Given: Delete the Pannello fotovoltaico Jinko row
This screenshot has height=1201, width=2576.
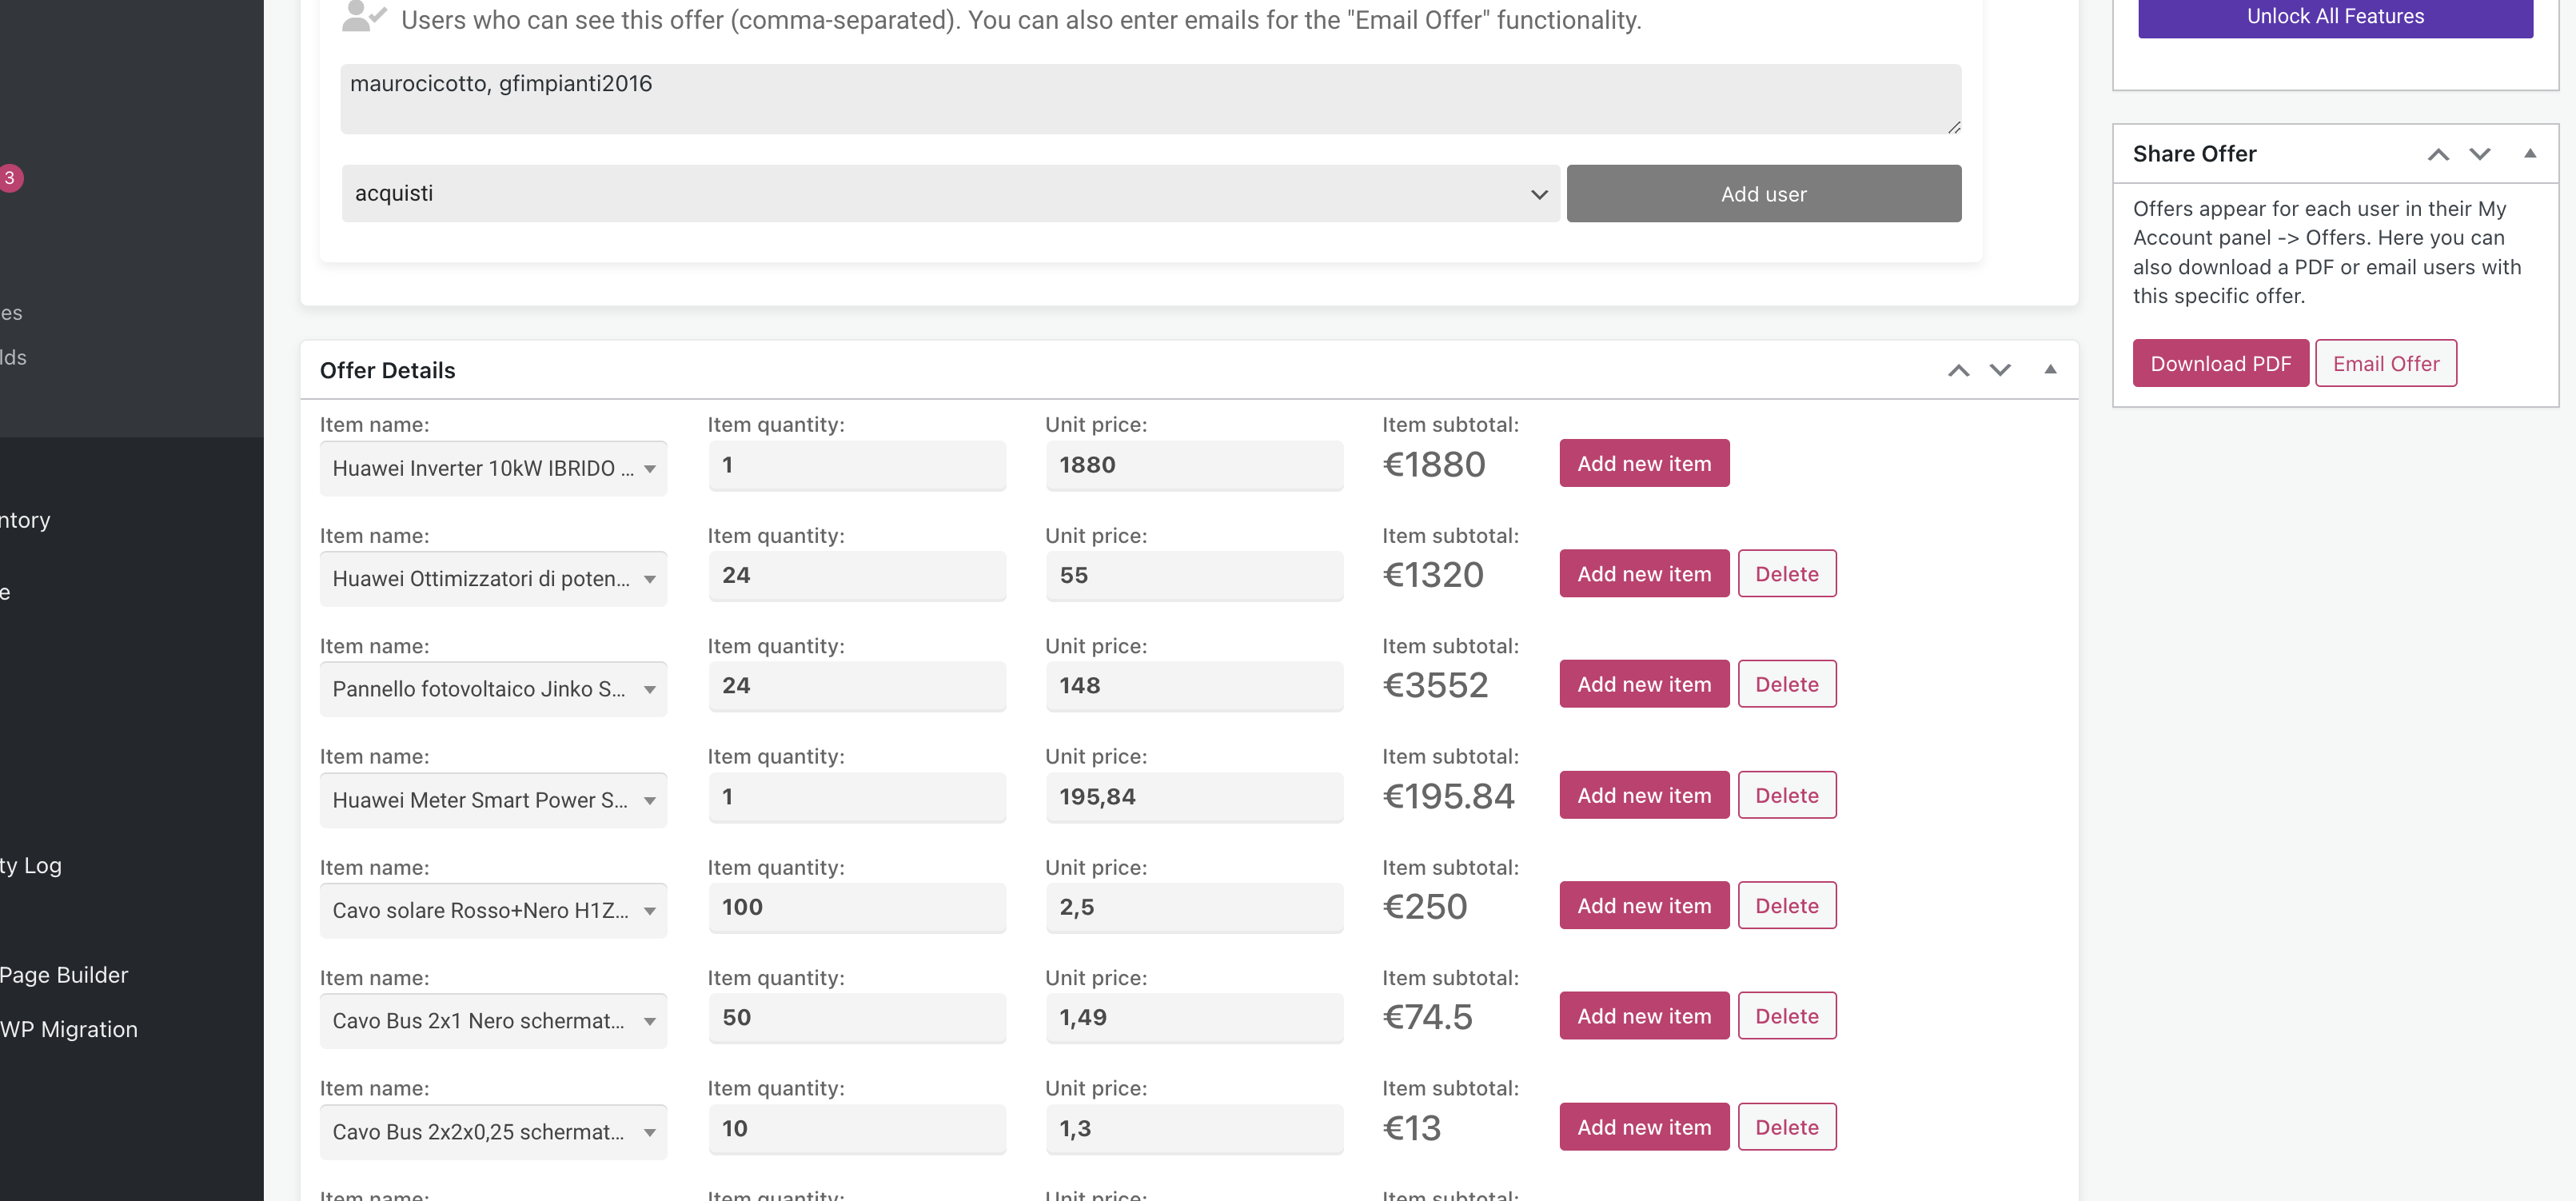Looking at the screenshot, I should click(x=1787, y=684).
